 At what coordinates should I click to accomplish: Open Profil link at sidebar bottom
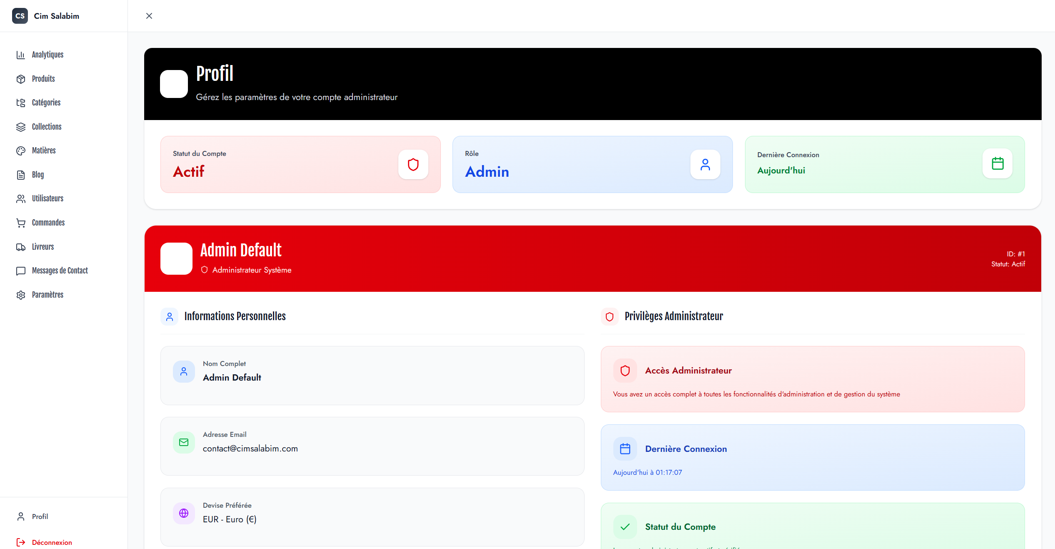click(40, 516)
